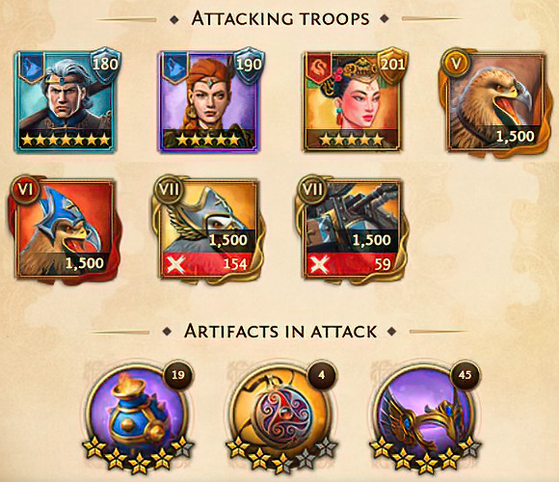559x482 pixels.
Task: Select the gray-haired hero portrait level 180
Action: (65, 101)
